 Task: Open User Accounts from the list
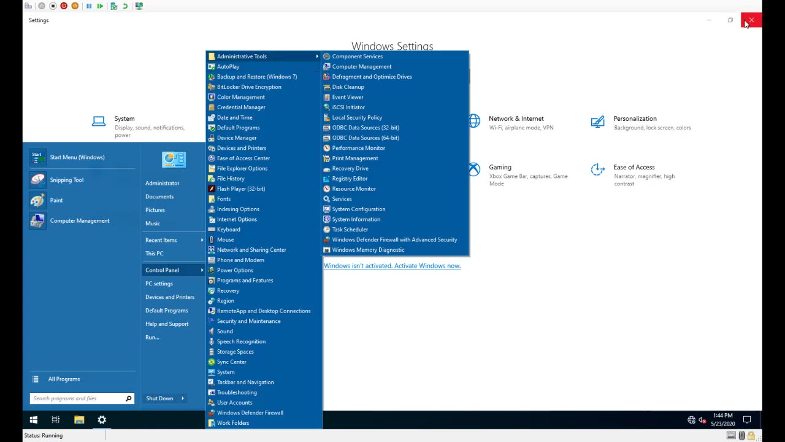pyautogui.click(x=234, y=403)
